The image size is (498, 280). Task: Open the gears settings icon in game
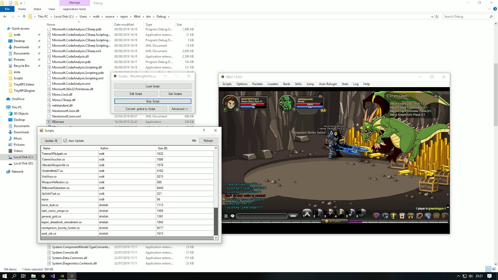coord(428,216)
